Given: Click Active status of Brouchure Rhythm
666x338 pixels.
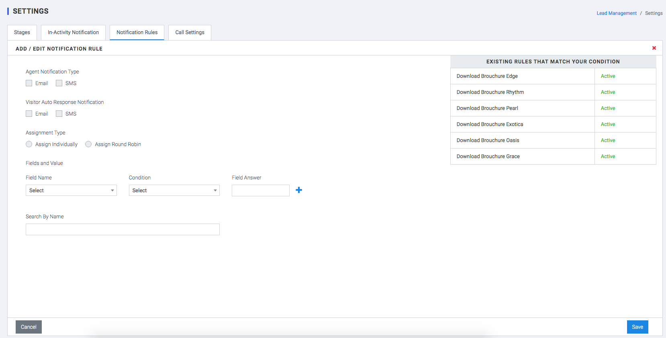Looking at the screenshot, I should click(x=608, y=92).
